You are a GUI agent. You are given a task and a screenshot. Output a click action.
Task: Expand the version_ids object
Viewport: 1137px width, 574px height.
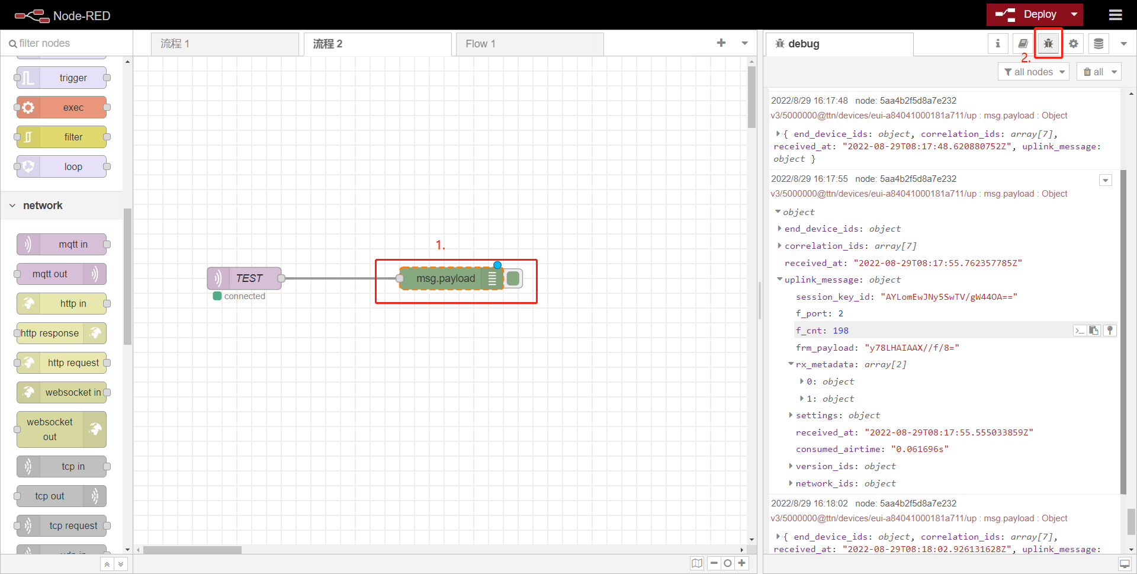click(x=791, y=466)
